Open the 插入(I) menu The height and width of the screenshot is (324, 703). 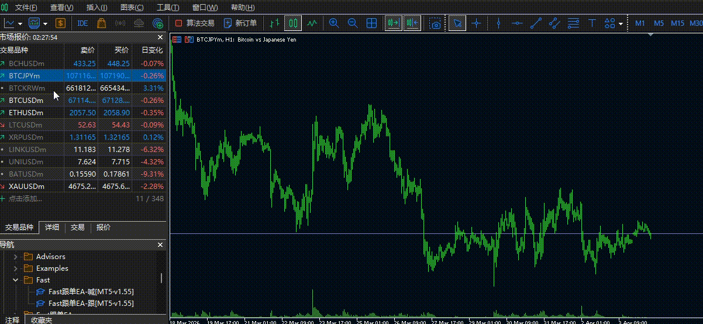pyautogui.click(x=97, y=8)
